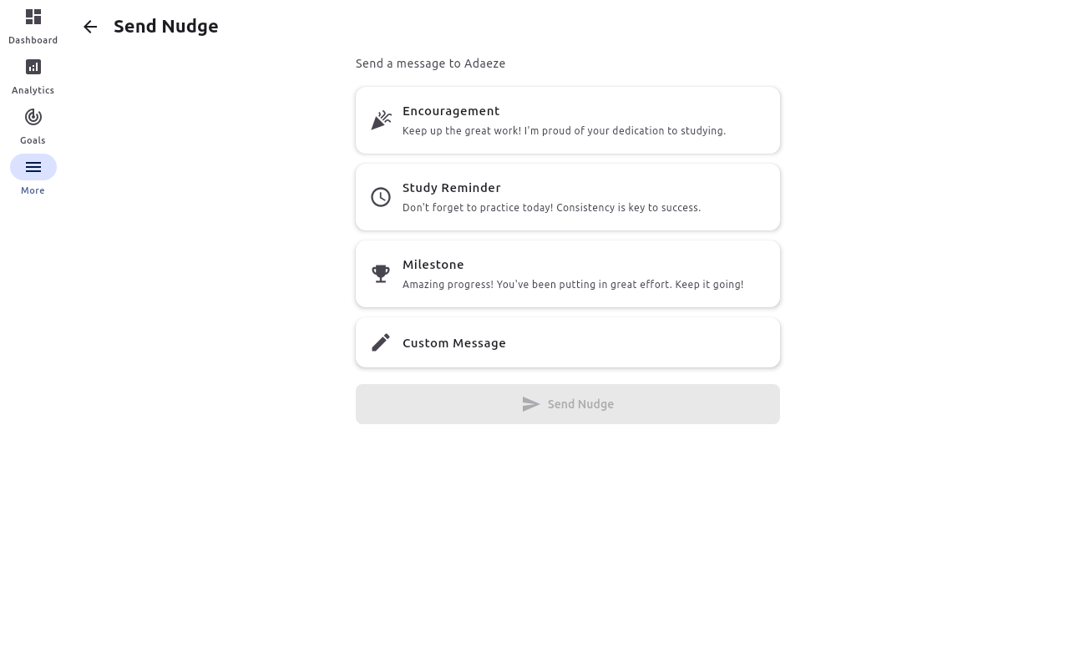Click the More hamburger icon
Screen dimensions: 1069x668
tap(33, 167)
